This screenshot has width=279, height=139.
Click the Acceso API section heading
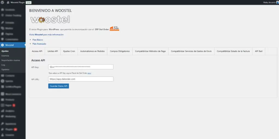coord(38,60)
